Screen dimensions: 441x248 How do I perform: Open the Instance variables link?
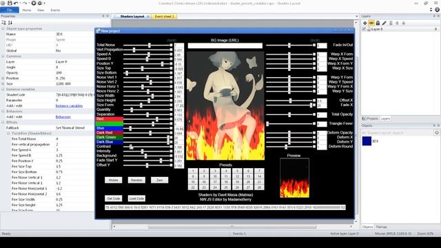click(69, 105)
